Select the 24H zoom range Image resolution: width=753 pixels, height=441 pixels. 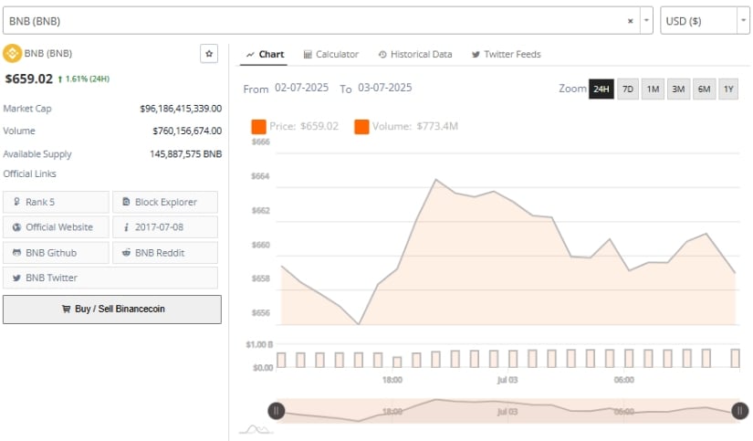point(601,89)
